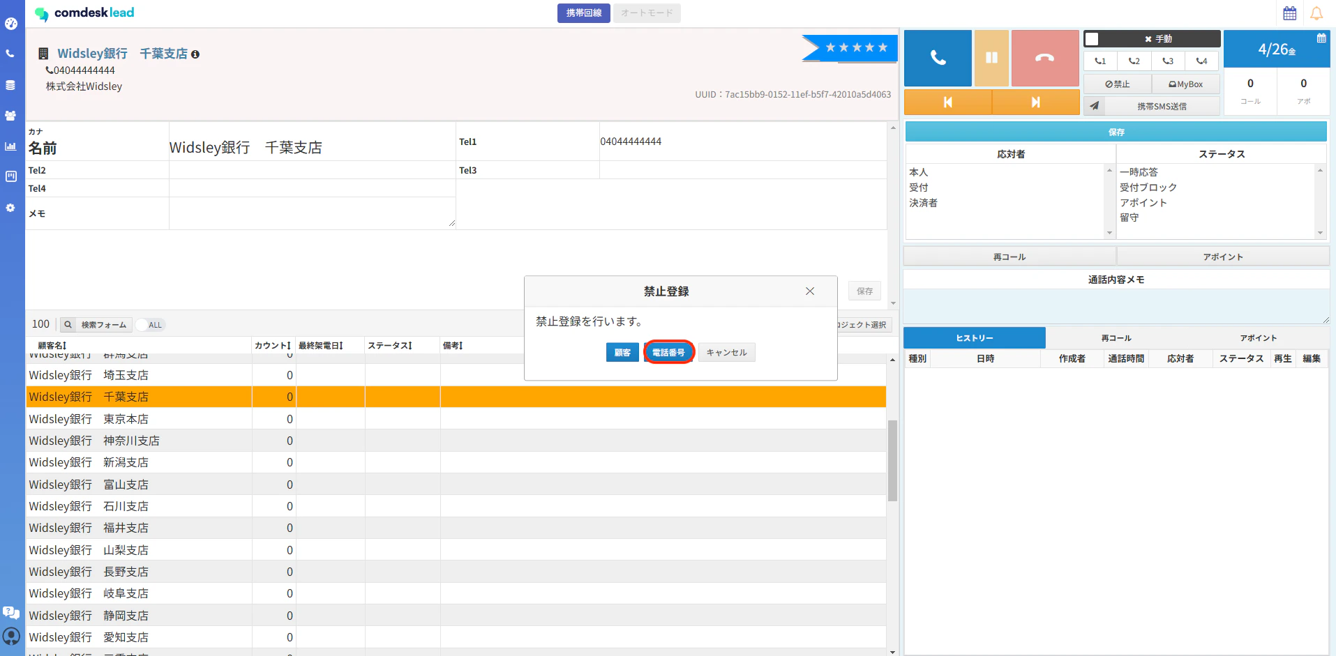Switch to the ヒストリー tab
This screenshot has height=656, width=1336.
pos(975,338)
